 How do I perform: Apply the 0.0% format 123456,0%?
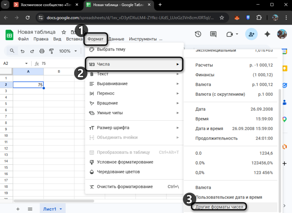231,163
